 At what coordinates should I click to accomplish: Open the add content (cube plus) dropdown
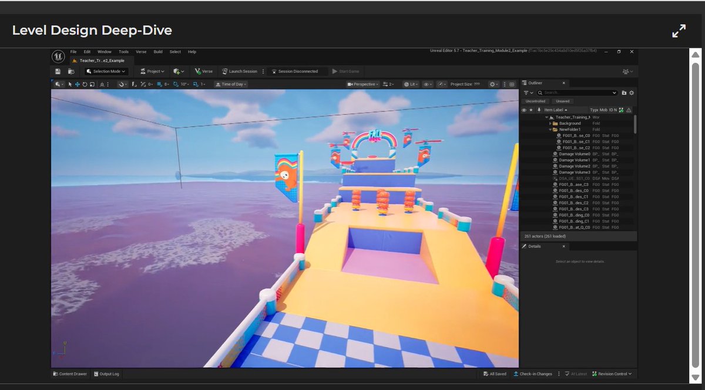pyautogui.click(x=179, y=72)
